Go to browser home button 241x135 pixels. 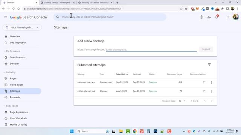[x=18, y=9]
